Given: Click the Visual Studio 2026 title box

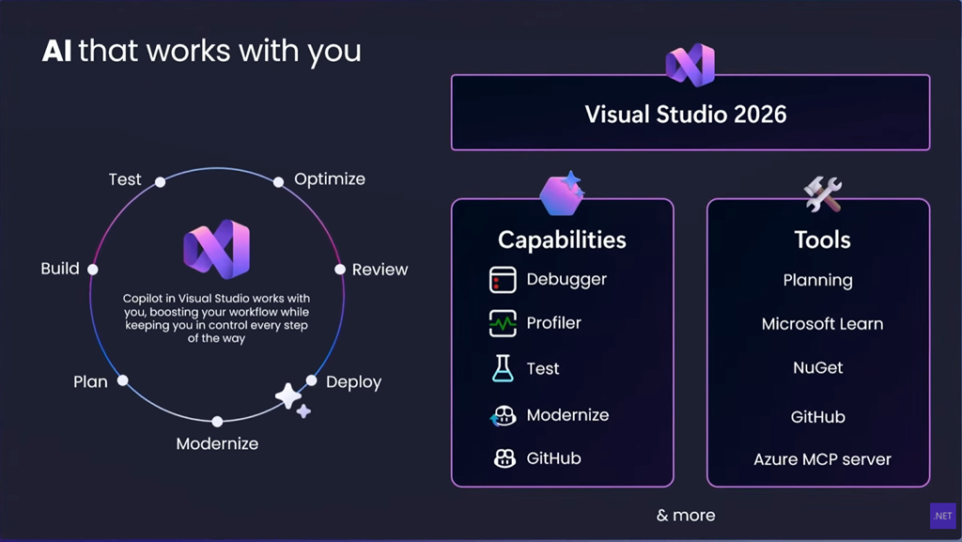Looking at the screenshot, I should point(690,113).
